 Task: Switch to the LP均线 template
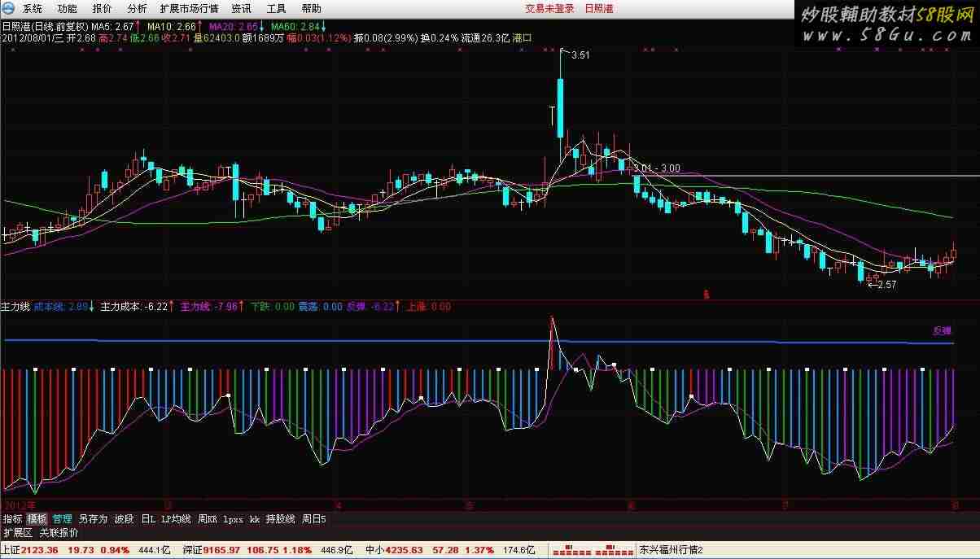pos(176,518)
